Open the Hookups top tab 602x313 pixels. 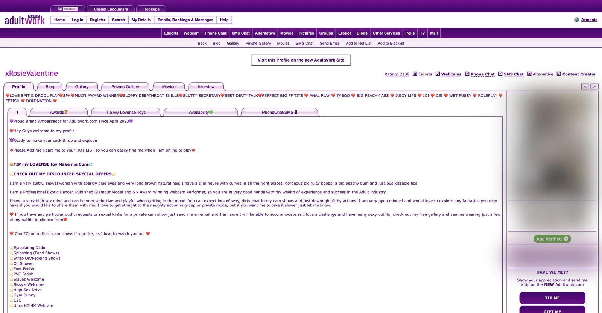tap(151, 9)
